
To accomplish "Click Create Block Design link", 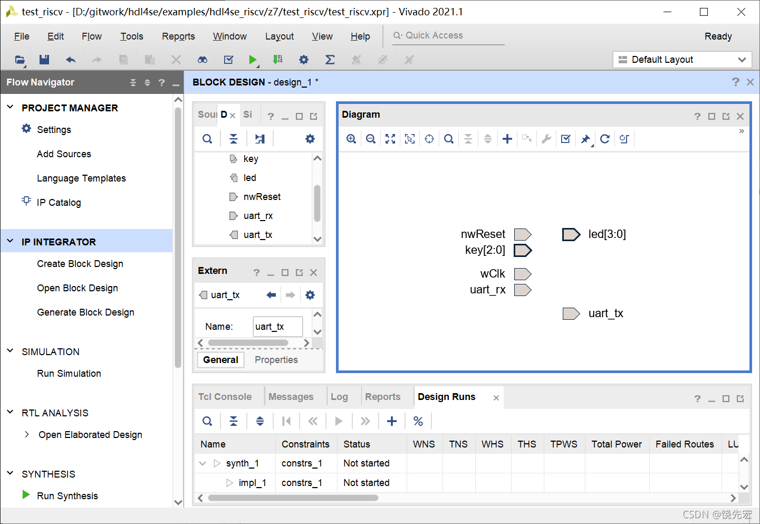I will tap(80, 264).
